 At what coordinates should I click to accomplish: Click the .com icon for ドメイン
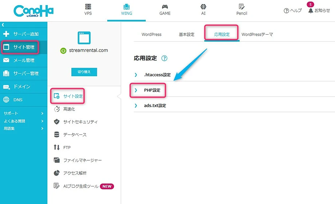[6, 87]
